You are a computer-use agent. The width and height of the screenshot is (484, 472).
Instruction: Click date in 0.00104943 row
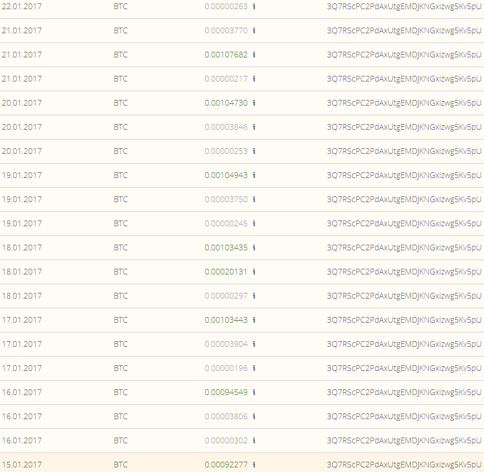[x=22, y=175]
